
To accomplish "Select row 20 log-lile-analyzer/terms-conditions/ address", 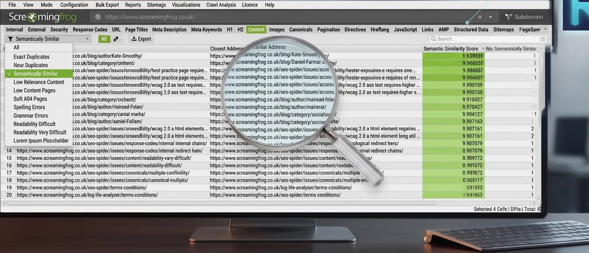I will click(87, 195).
